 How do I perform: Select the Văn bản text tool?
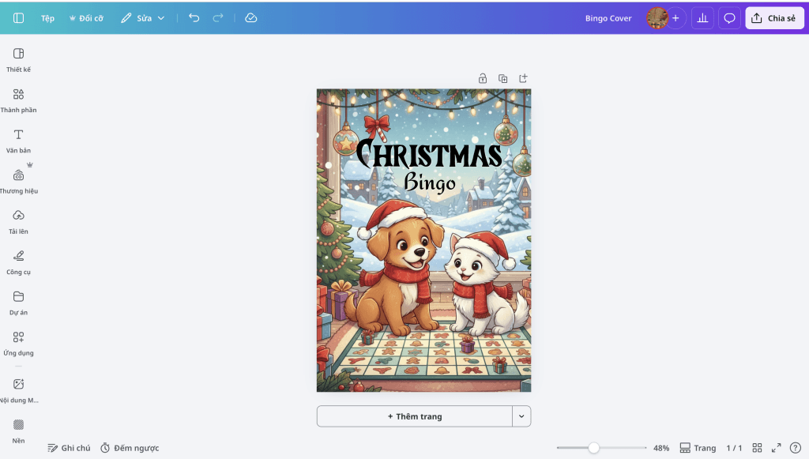(x=18, y=140)
